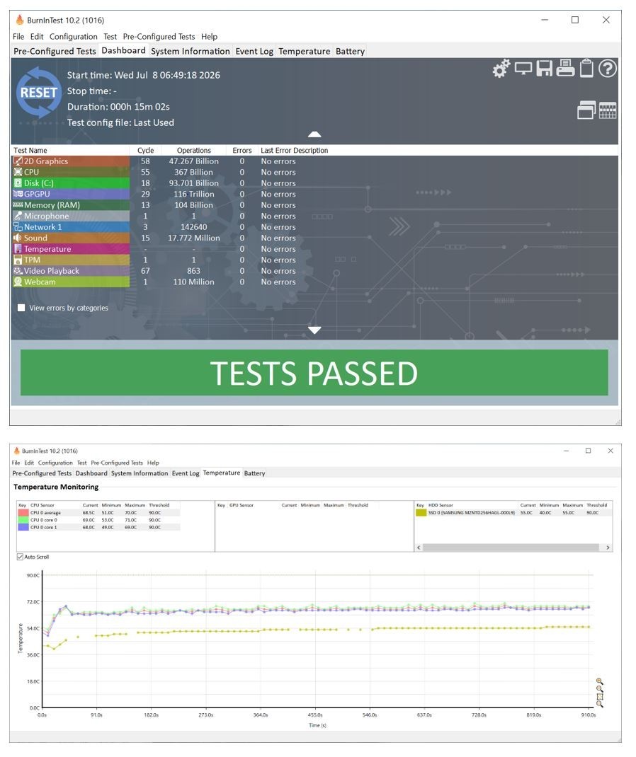This screenshot has width=636, height=757.
Task: Open Battery tab in bottom Temperature window
Action: pos(254,473)
